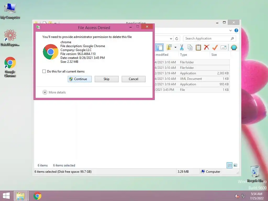Click the Rename icon in the toolbar
Viewport: 268px width, 201px height.
pyautogui.click(x=224, y=47)
